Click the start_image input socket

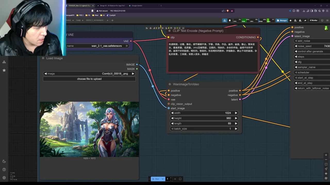[x=169, y=108]
